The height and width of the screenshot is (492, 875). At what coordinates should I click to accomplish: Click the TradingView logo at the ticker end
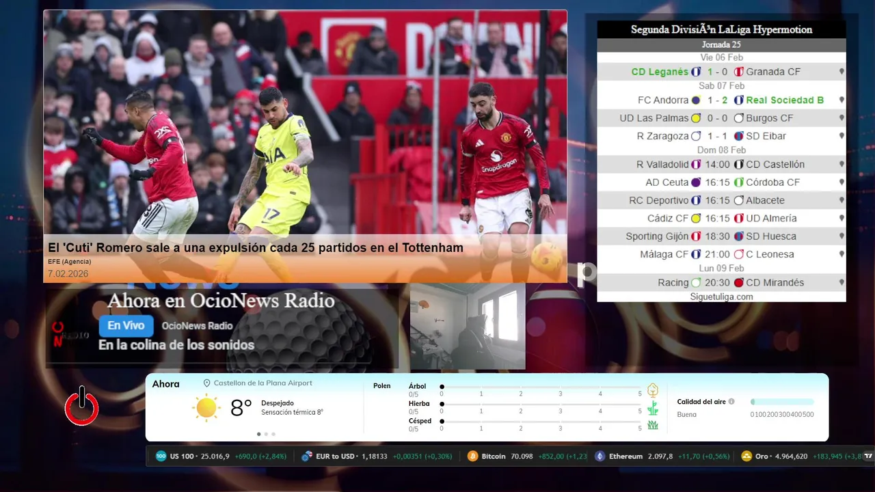click(868, 456)
